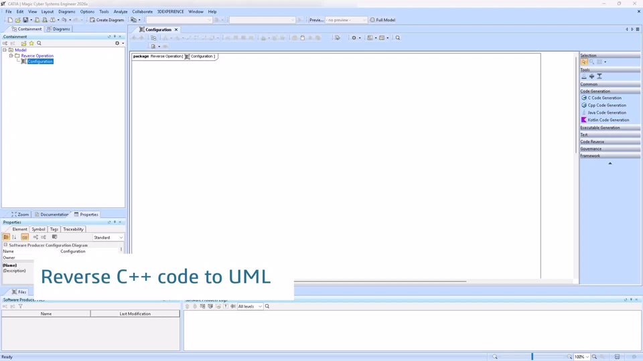Open the 3DEXPERIENCE menu
This screenshot has height=361, width=643.
(171, 11)
